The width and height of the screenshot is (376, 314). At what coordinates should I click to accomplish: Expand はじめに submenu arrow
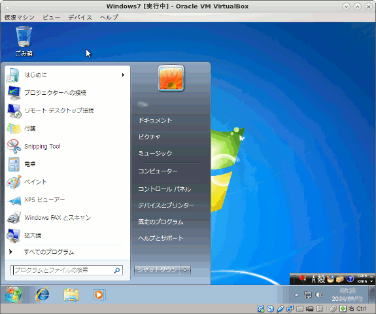pos(123,75)
